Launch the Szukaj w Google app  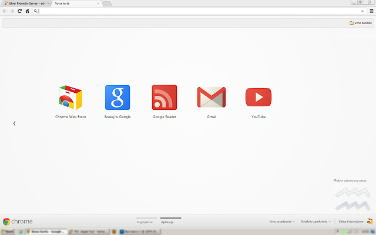[x=117, y=98]
